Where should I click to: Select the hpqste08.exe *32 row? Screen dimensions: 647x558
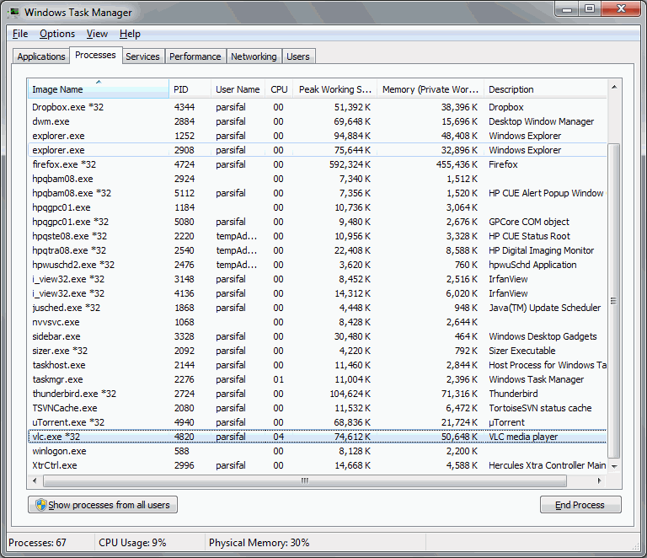[x=318, y=236]
